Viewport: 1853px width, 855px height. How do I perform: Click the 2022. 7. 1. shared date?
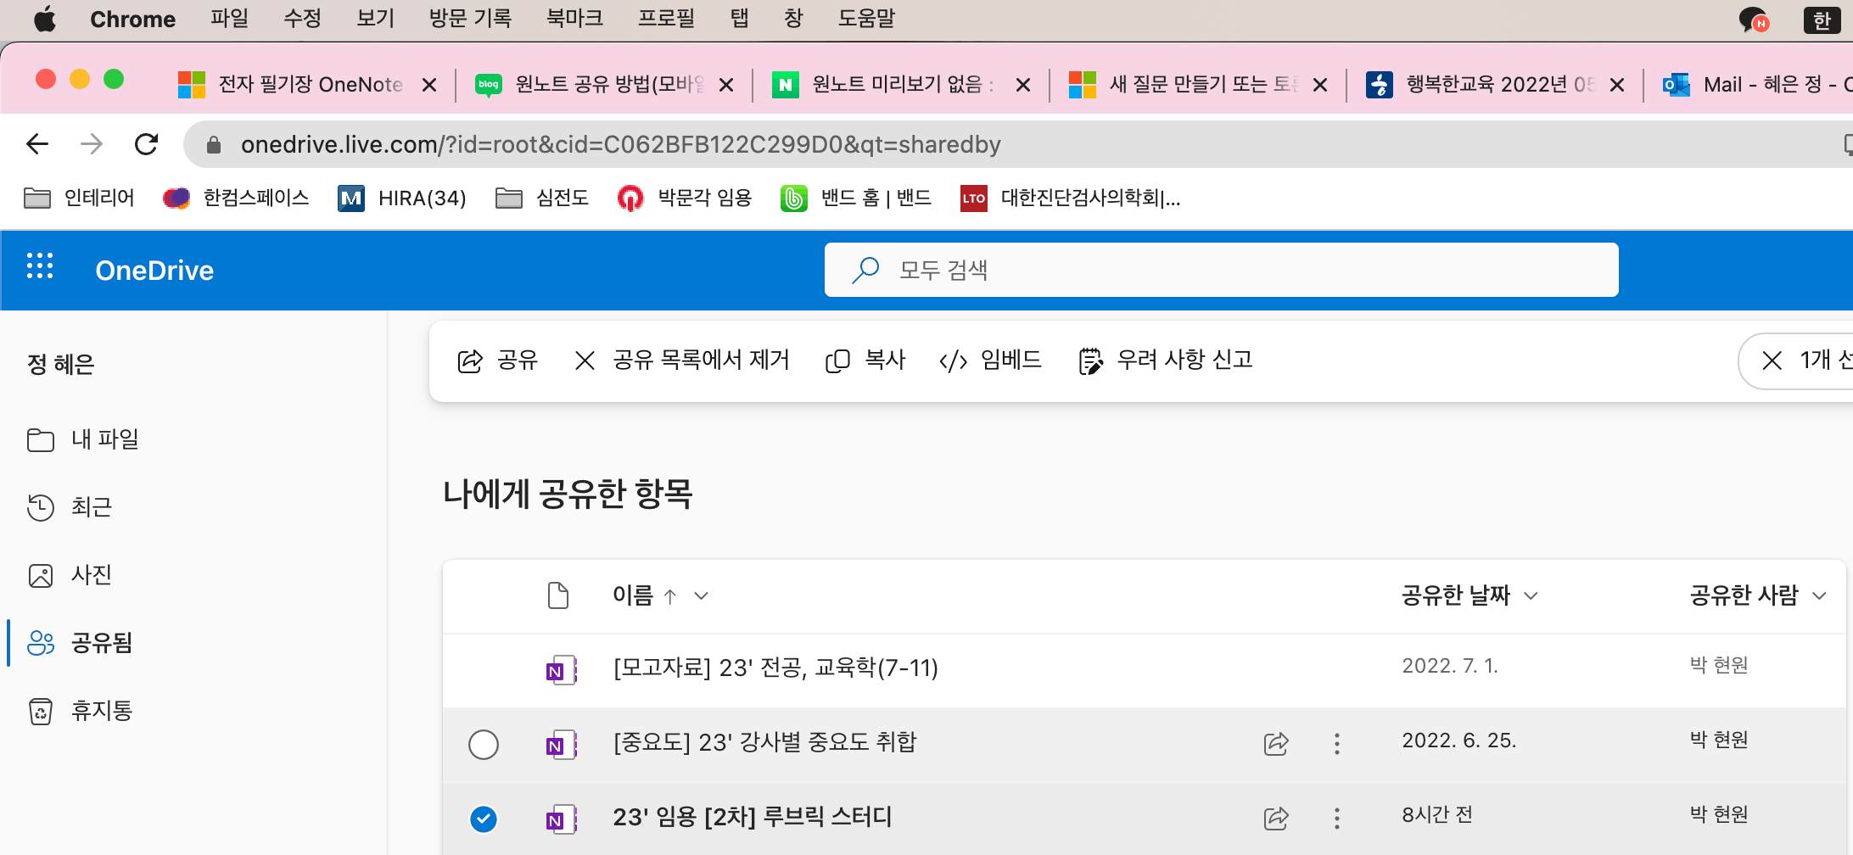coord(1450,666)
